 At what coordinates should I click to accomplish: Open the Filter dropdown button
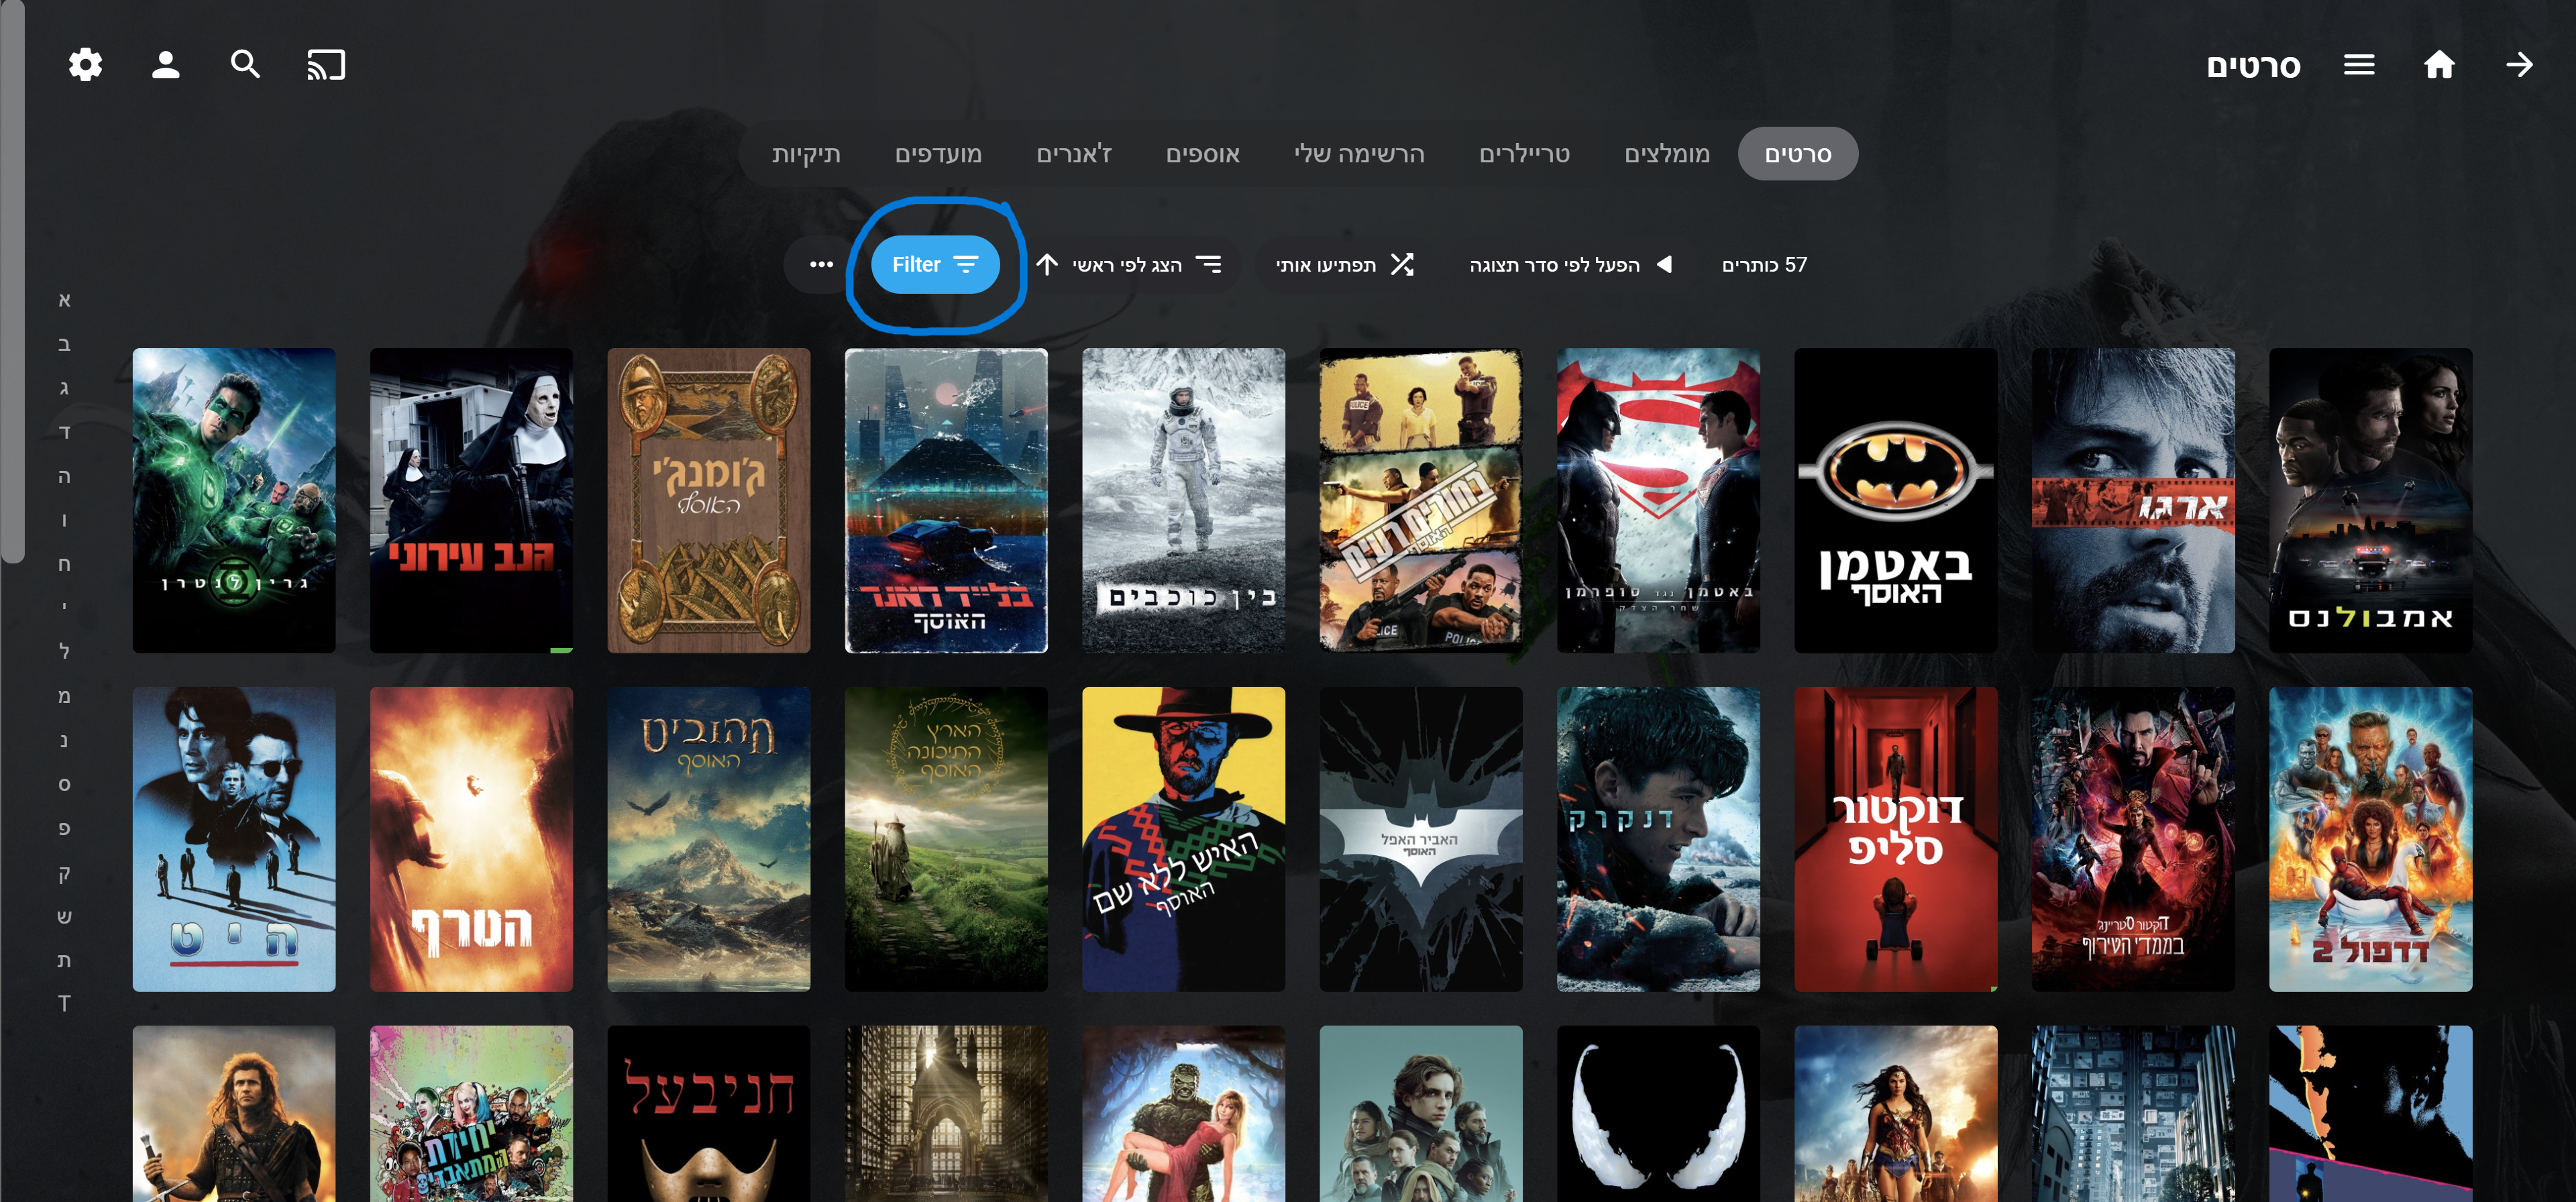934,264
